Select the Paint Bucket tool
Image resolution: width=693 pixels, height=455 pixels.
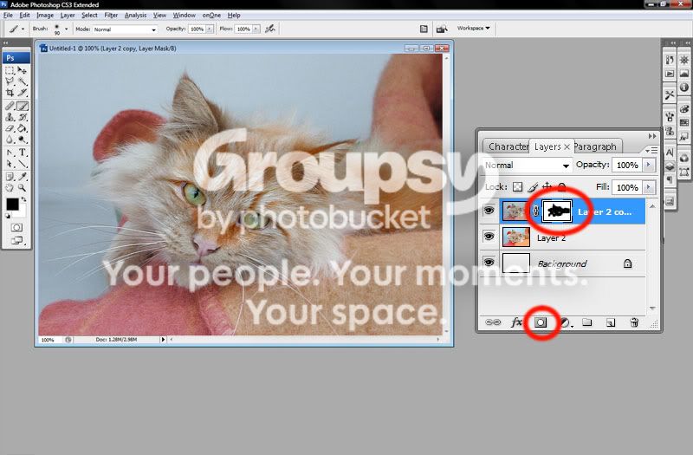click(x=23, y=128)
